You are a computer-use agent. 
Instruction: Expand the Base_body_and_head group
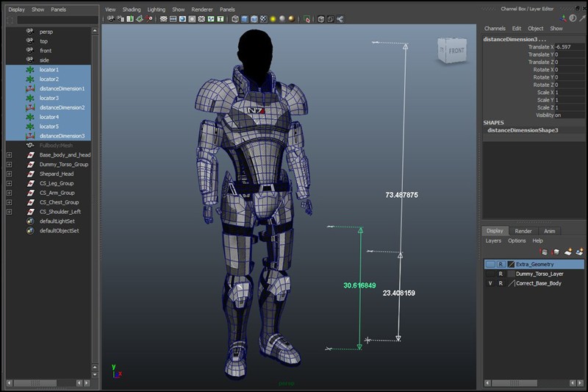9,155
